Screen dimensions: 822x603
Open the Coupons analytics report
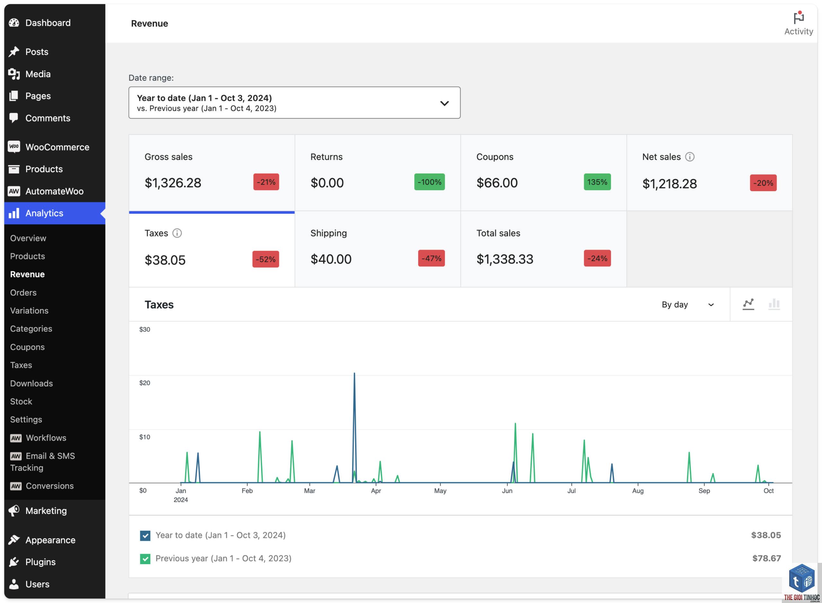click(27, 347)
